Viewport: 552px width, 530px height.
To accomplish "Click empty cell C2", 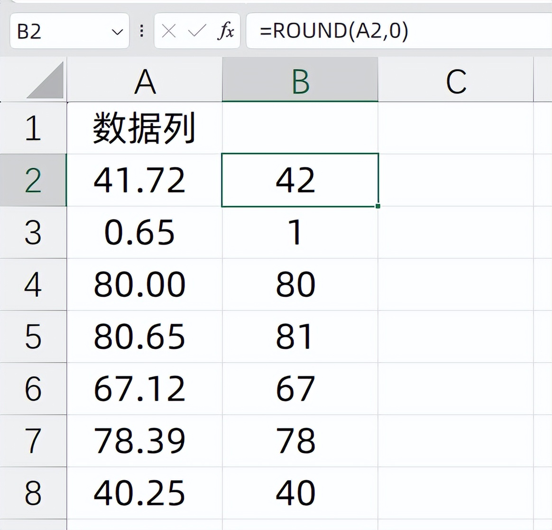I will [456, 180].
